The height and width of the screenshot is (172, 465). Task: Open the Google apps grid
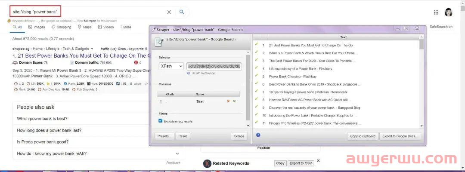coord(436,12)
